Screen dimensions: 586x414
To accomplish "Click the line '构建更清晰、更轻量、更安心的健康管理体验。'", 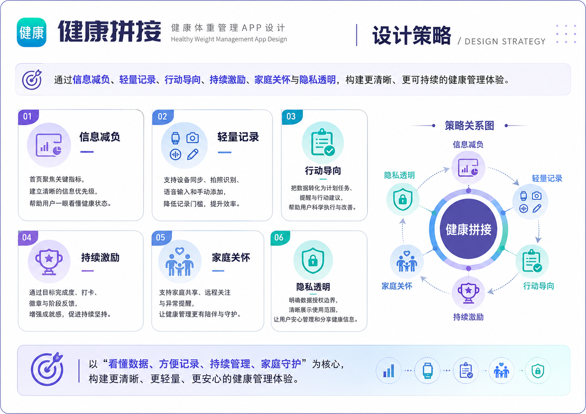I will pyautogui.click(x=195, y=379).
